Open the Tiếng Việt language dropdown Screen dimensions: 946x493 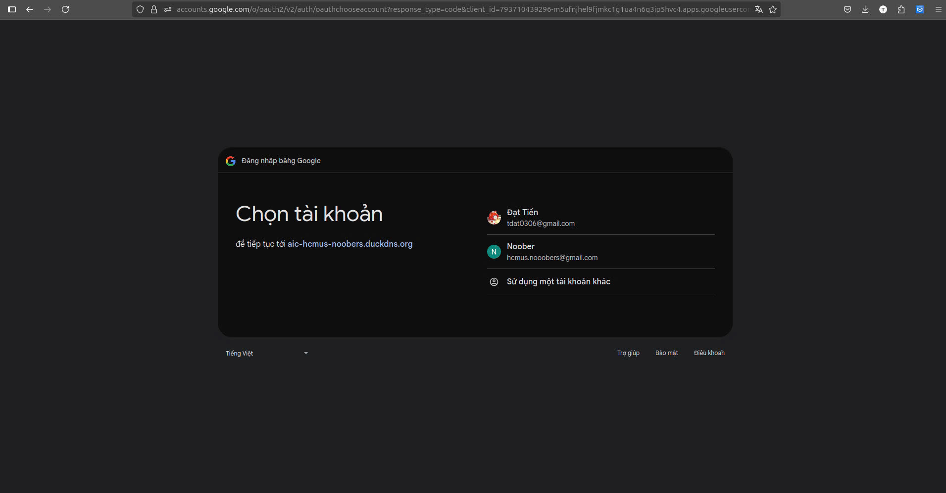coord(267,353)
